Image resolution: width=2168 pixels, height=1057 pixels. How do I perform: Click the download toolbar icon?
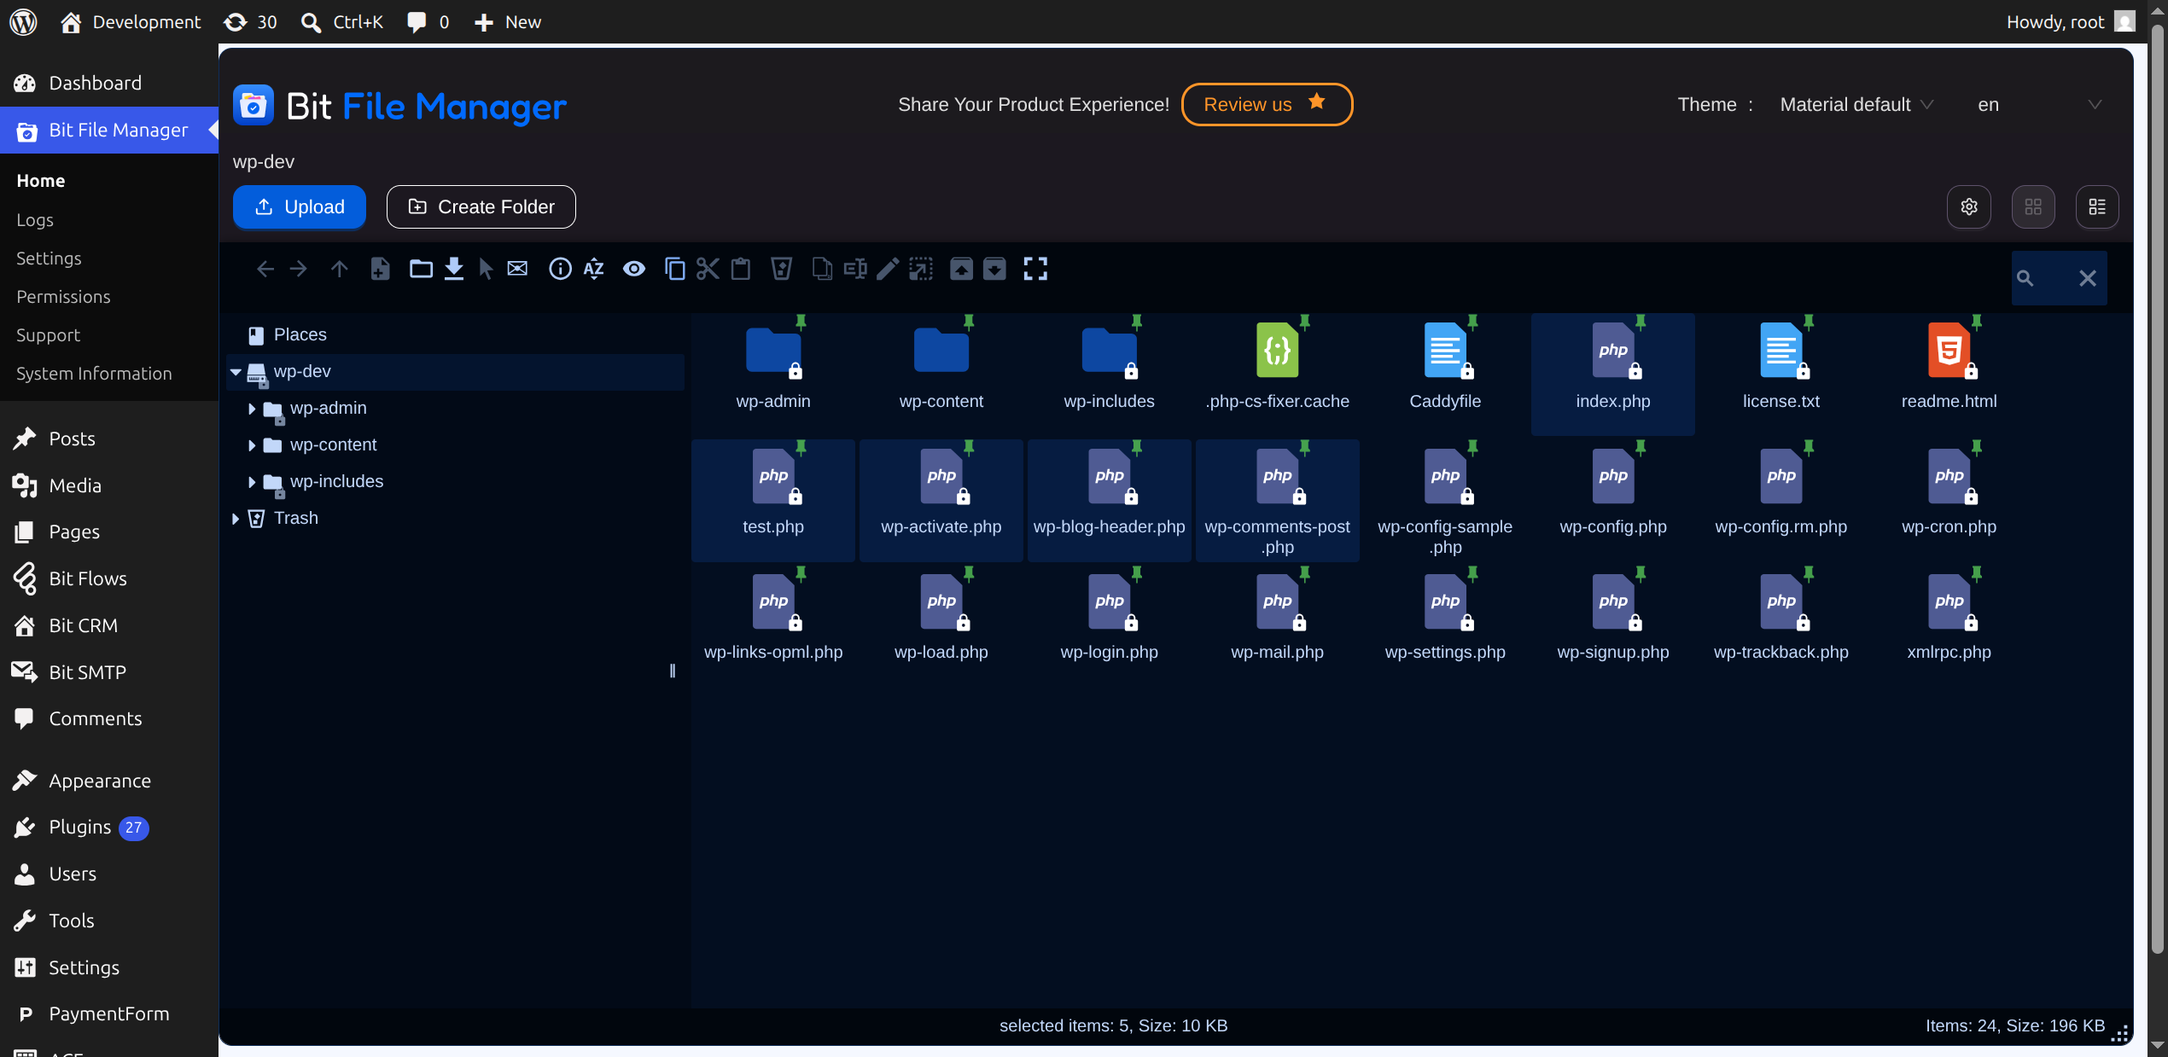pos(454,270)
